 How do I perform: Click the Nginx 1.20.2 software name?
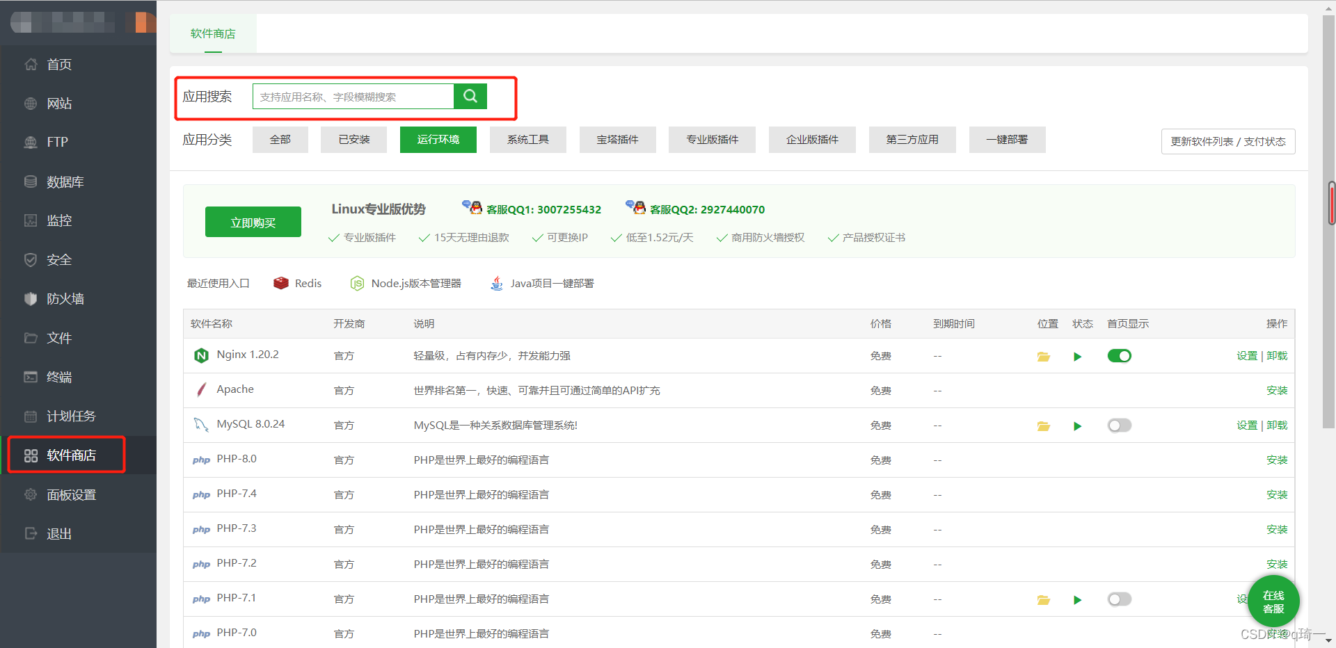248,355
